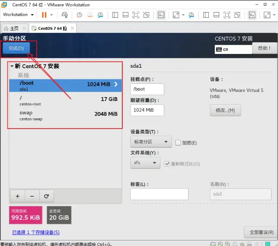Click the add partition plus button
The height and width of the screenshot is (246, 278).
[x=18, y=196]
